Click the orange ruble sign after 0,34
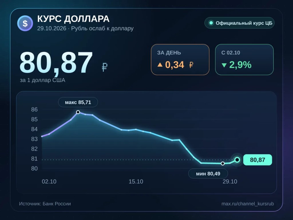 191,65
